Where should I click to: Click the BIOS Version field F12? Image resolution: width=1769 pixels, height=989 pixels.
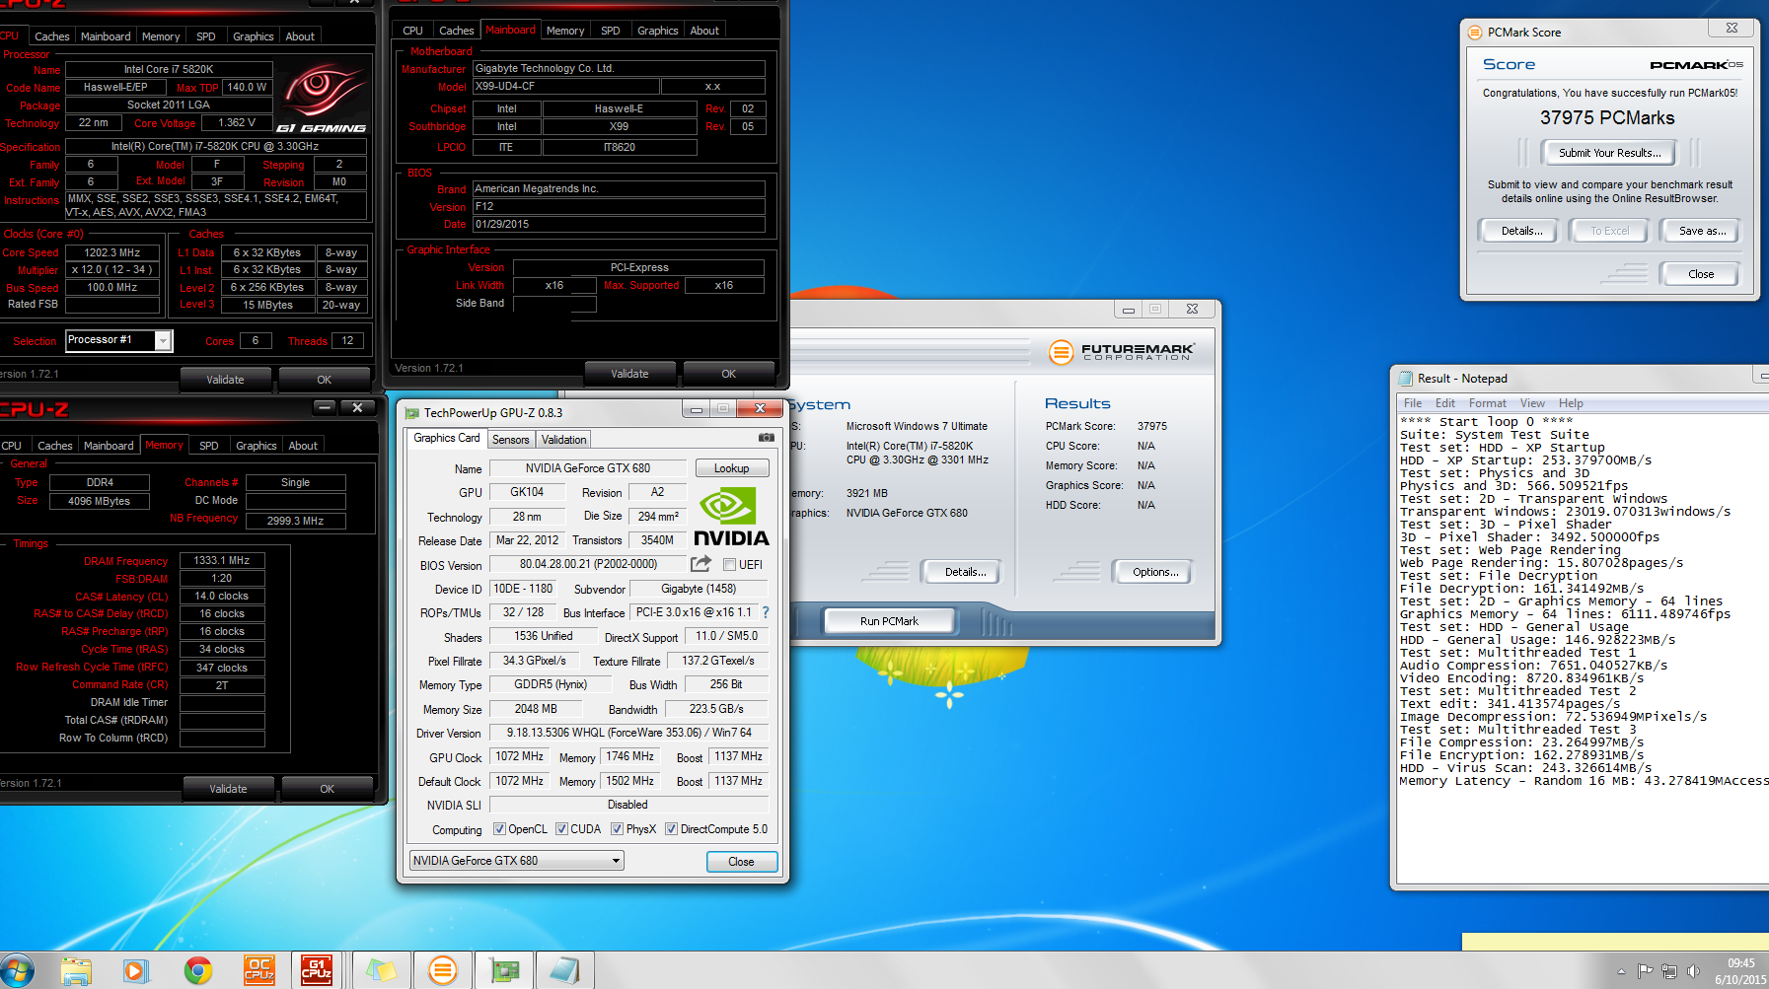[x=619, y=207]
